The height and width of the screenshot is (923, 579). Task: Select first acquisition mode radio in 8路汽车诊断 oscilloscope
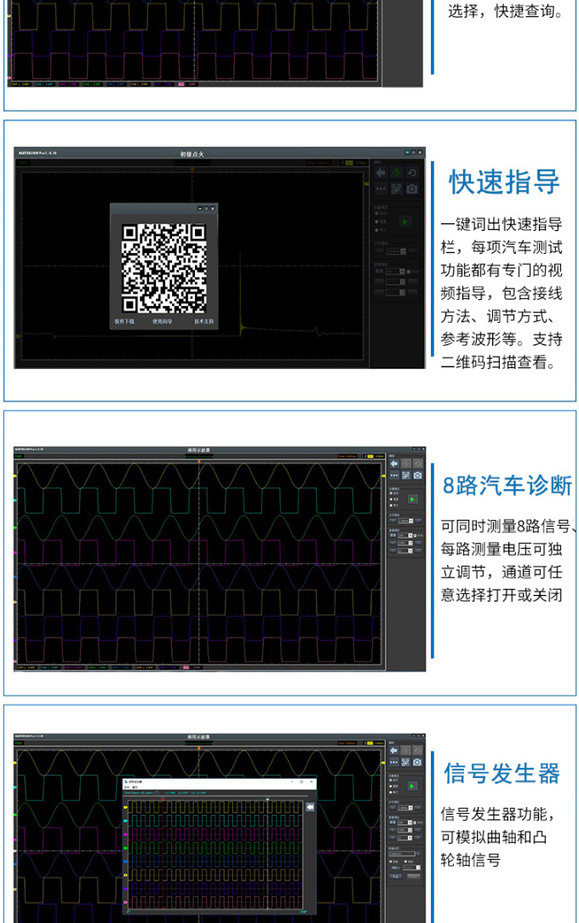pyautogui.click(x=391, y=493)
